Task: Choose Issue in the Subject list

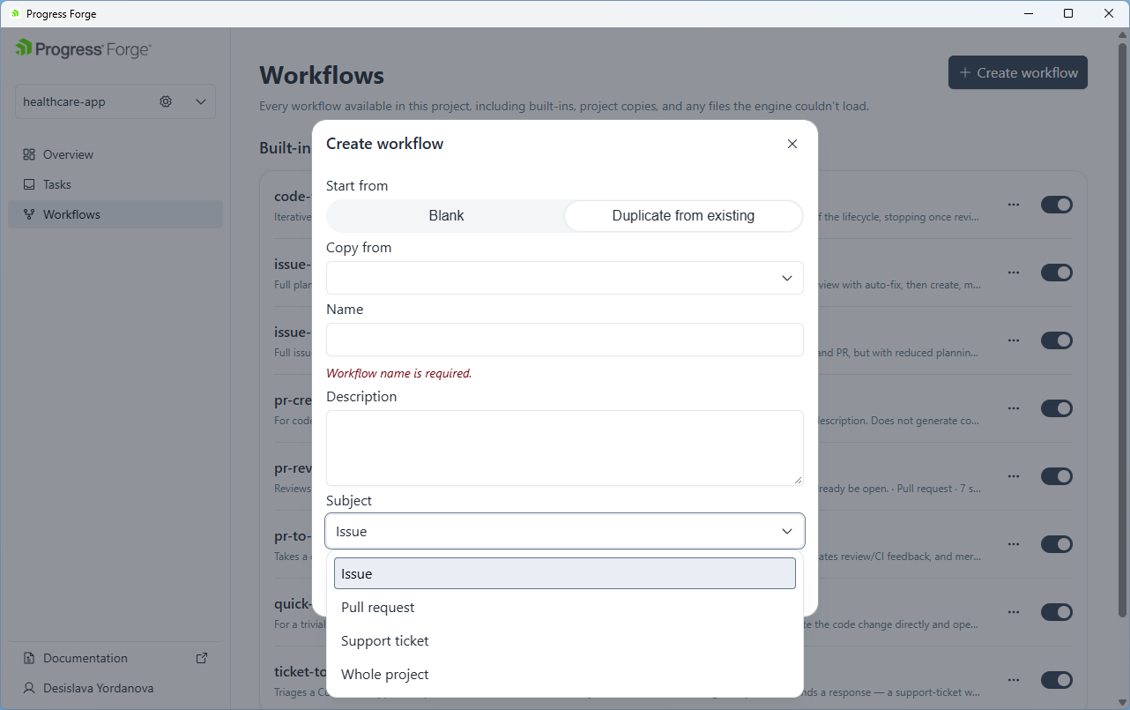Action: (565, 573)
